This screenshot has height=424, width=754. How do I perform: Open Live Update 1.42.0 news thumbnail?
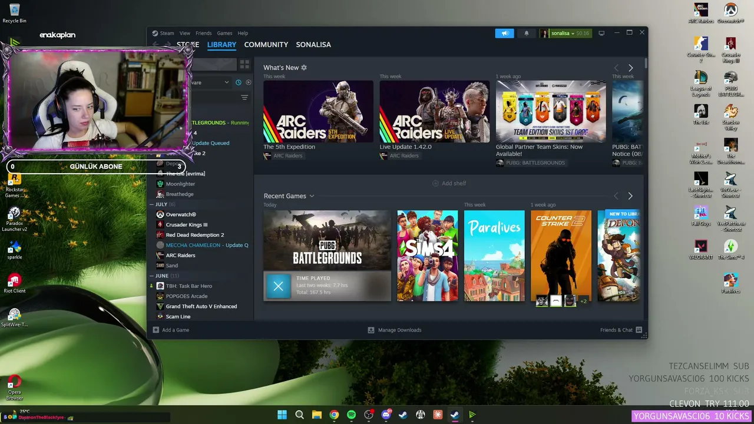435,112
